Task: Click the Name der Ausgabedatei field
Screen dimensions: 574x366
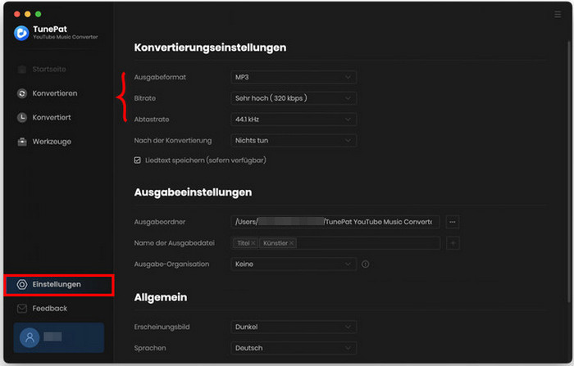Action: (335, 243)
